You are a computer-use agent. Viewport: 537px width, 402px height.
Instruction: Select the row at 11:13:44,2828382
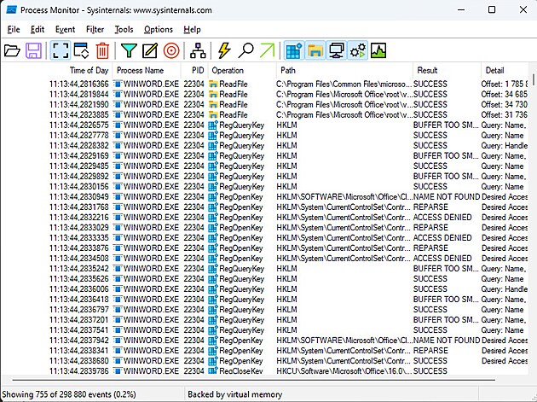tap(264, 145)
